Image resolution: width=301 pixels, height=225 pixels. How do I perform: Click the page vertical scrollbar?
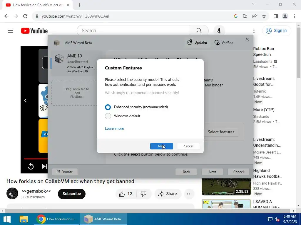point(298,53)
